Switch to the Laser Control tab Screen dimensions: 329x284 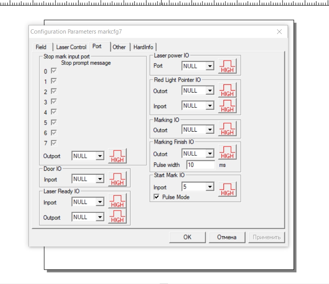coord(71,47)
